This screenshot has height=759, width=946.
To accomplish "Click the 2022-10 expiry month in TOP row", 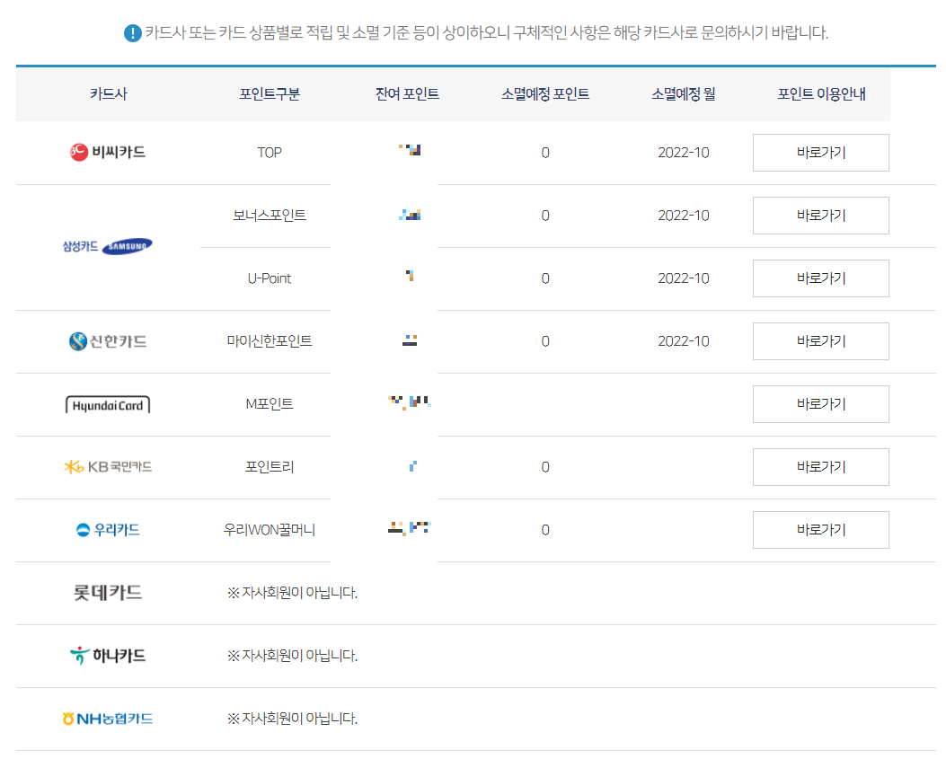I will [x=684, y=153].
